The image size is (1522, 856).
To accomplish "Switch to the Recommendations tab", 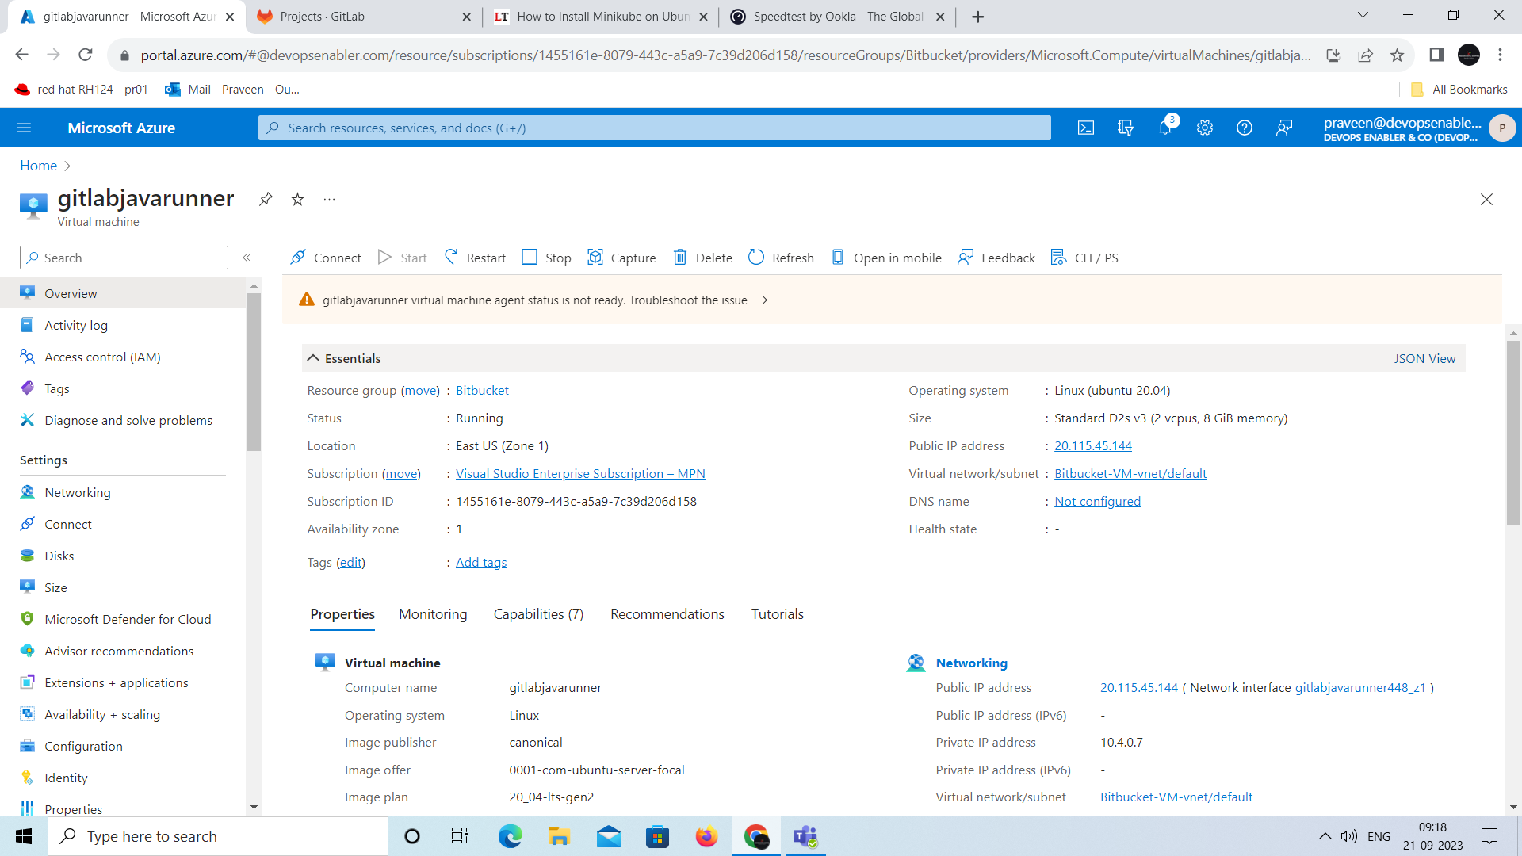I will (x=667, y=614).
